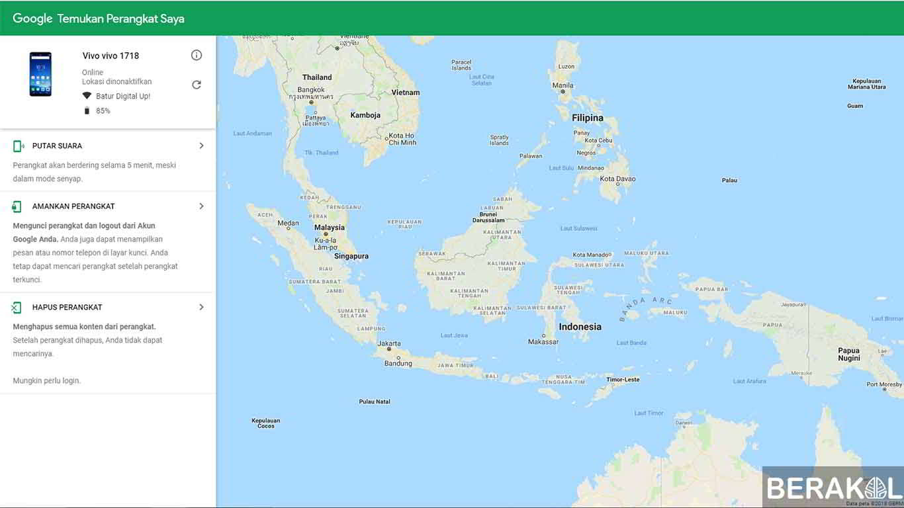Viewport: 904px width, 508px height.
Task: Click the battery icon beside 85%
Action: coord(87,110)
